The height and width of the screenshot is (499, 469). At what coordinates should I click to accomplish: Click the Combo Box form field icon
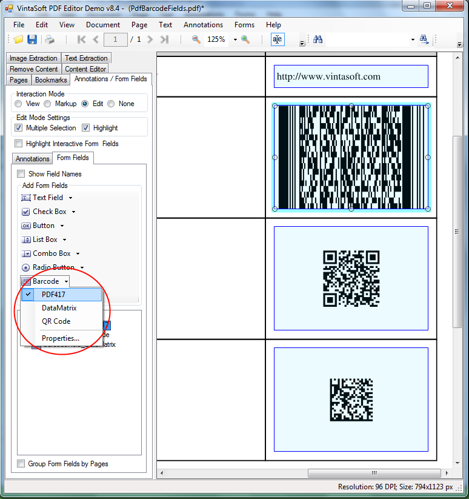(x=26, y=253)
